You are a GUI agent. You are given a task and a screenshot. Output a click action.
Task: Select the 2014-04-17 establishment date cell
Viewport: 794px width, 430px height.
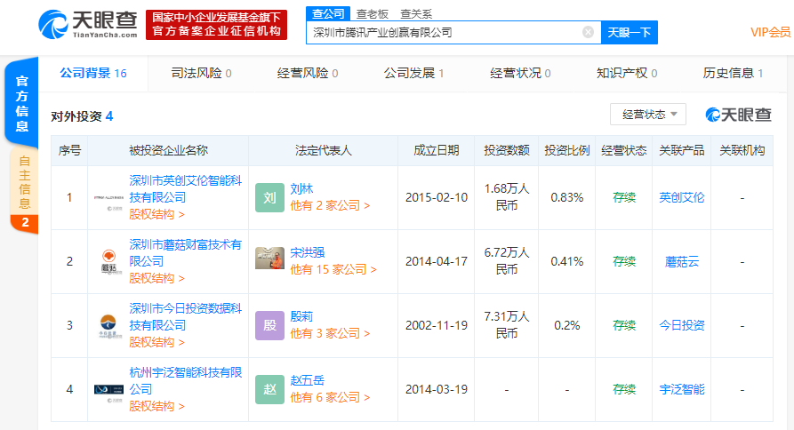point(436,261)
